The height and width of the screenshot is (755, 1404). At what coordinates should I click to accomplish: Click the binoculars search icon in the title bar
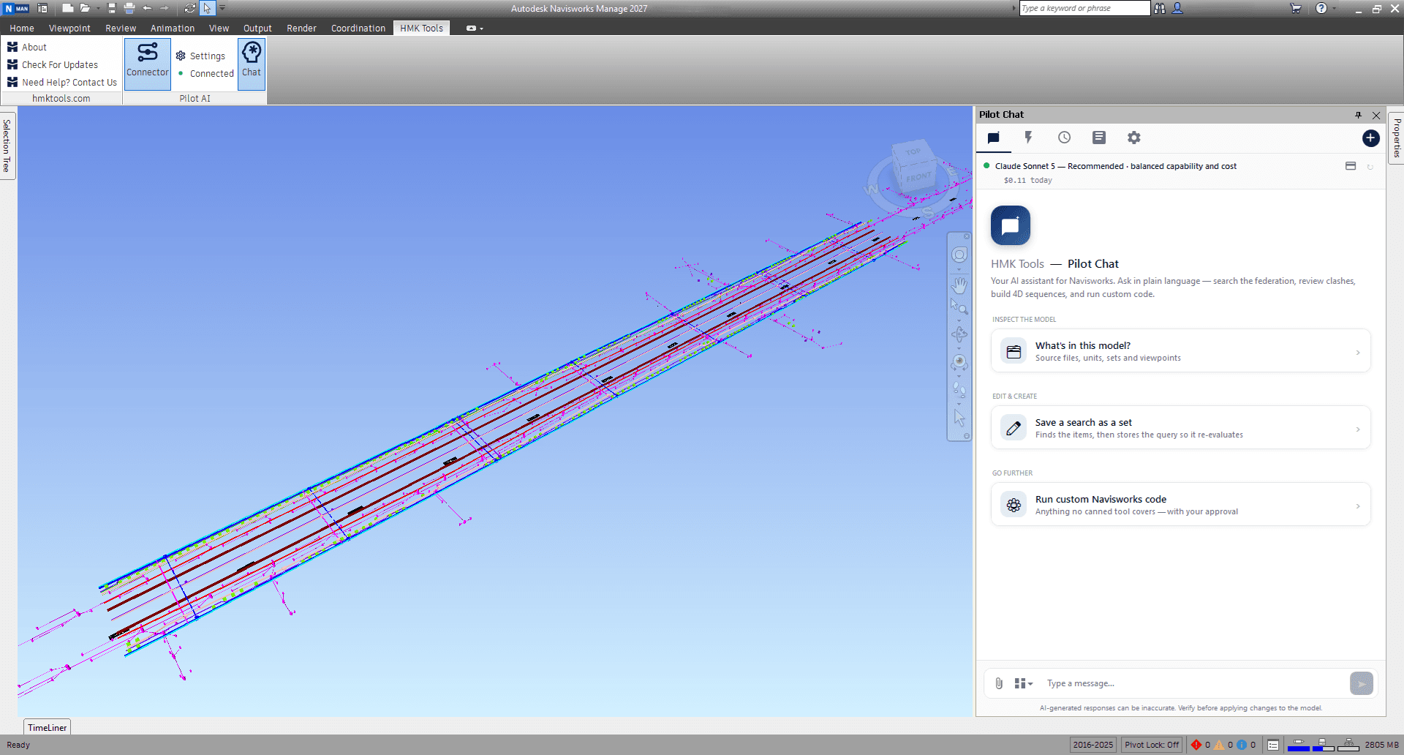pyautogui.click(x=1160, y=8)
